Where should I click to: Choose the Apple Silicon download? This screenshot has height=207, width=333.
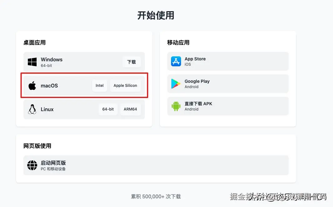125,86
